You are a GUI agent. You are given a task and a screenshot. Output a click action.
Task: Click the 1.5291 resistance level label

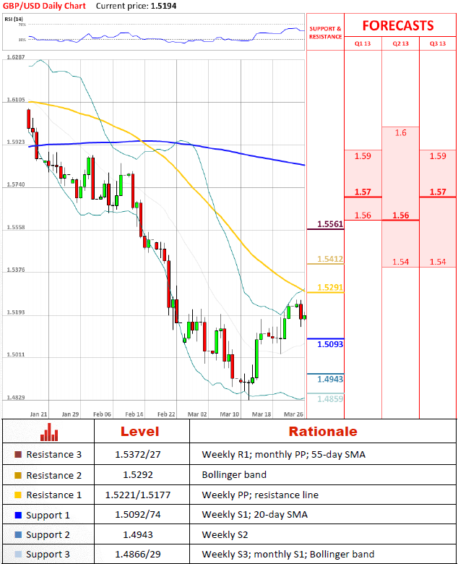pos(330,287)
